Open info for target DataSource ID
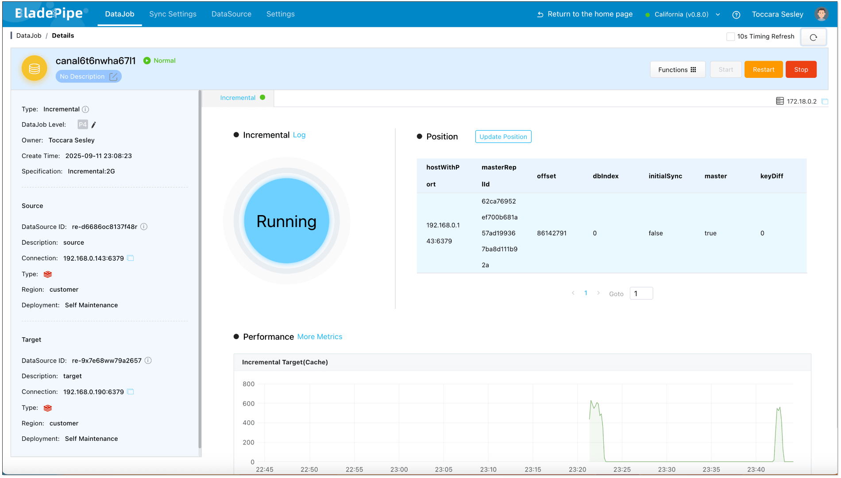Viewport: 841px width, 478px height. point(148,361)
